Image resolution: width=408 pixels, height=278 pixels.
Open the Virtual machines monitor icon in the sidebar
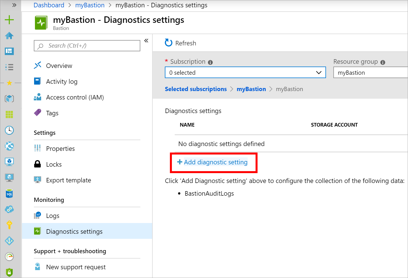[9, 162]
